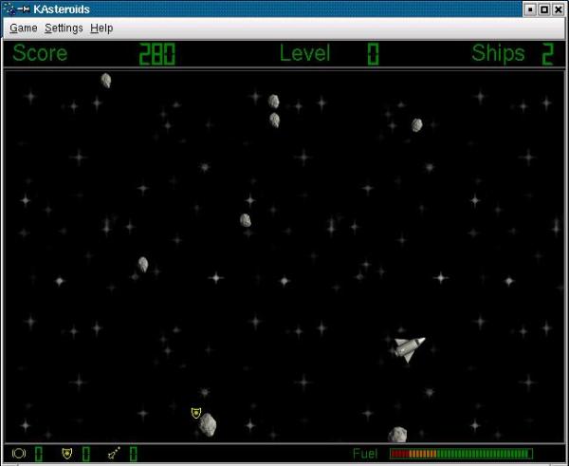
Task: Click the shoot powerup icon in status bar
Action: (x=115, y=454)
